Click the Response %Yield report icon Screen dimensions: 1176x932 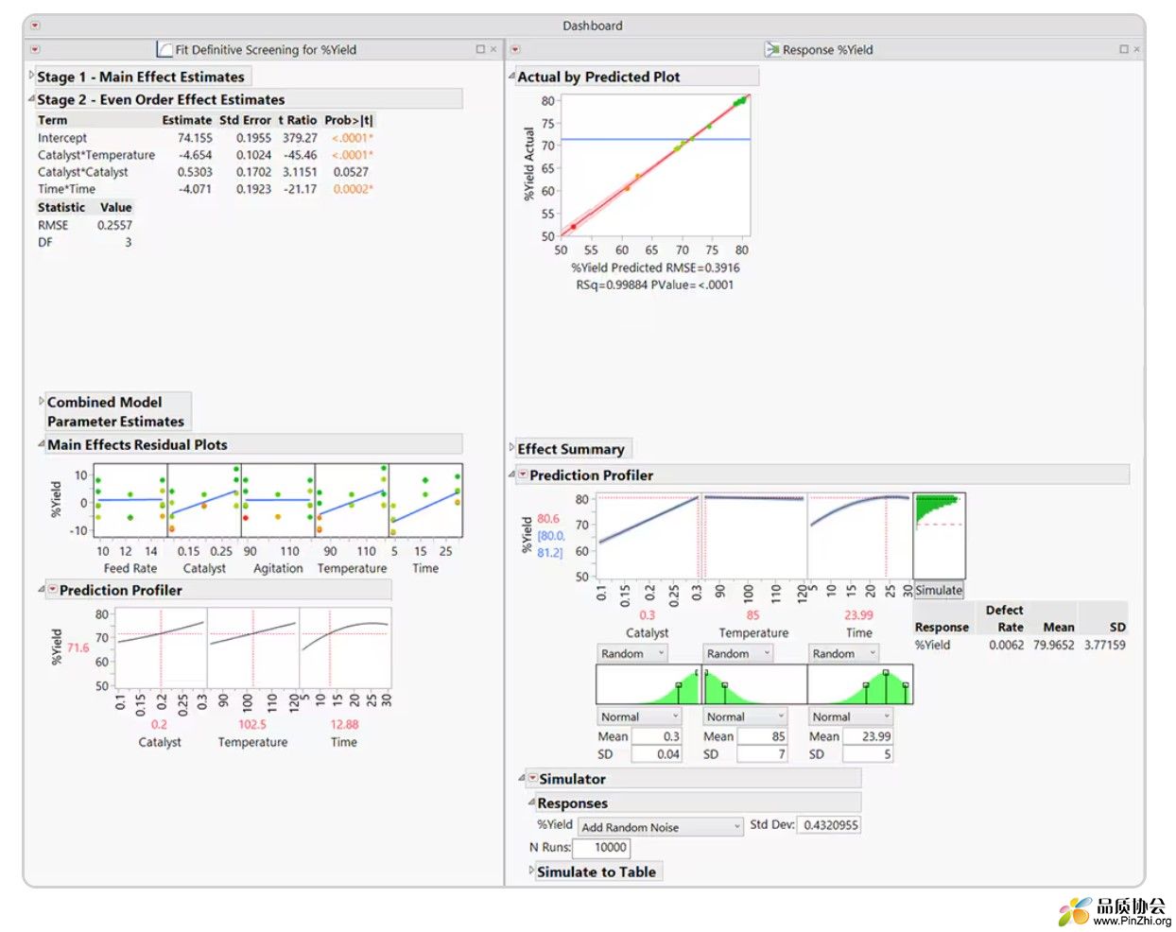coord(772,49)
